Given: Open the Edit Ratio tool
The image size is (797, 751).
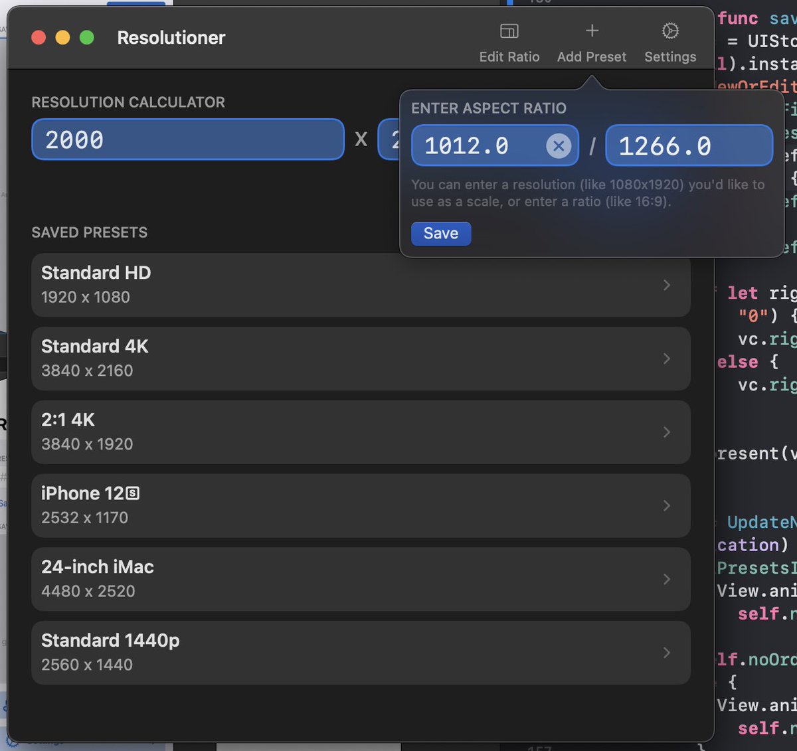Looking at the screenshot, I should point(509,44).
